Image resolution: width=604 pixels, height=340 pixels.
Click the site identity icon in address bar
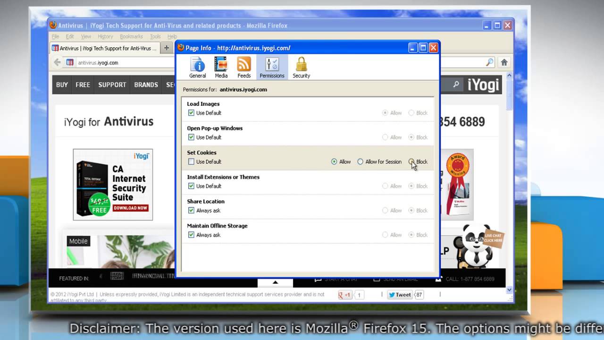click(x=70, y=62)
